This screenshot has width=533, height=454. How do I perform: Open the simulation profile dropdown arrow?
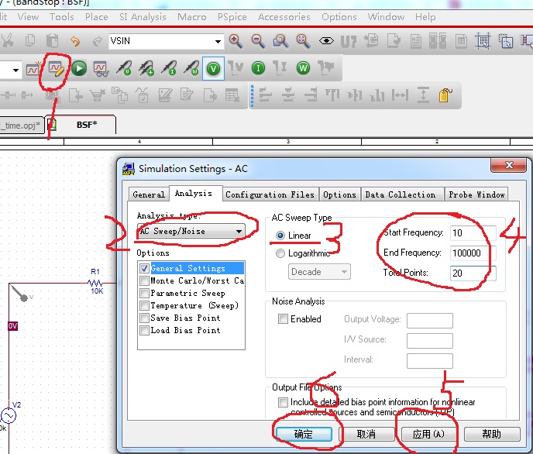pos(15,70)
